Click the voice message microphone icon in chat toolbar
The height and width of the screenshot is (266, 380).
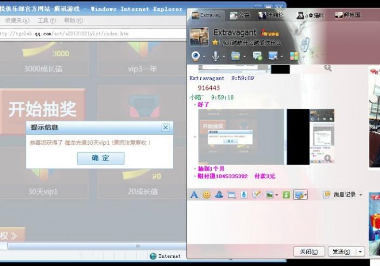pos(244,194)
